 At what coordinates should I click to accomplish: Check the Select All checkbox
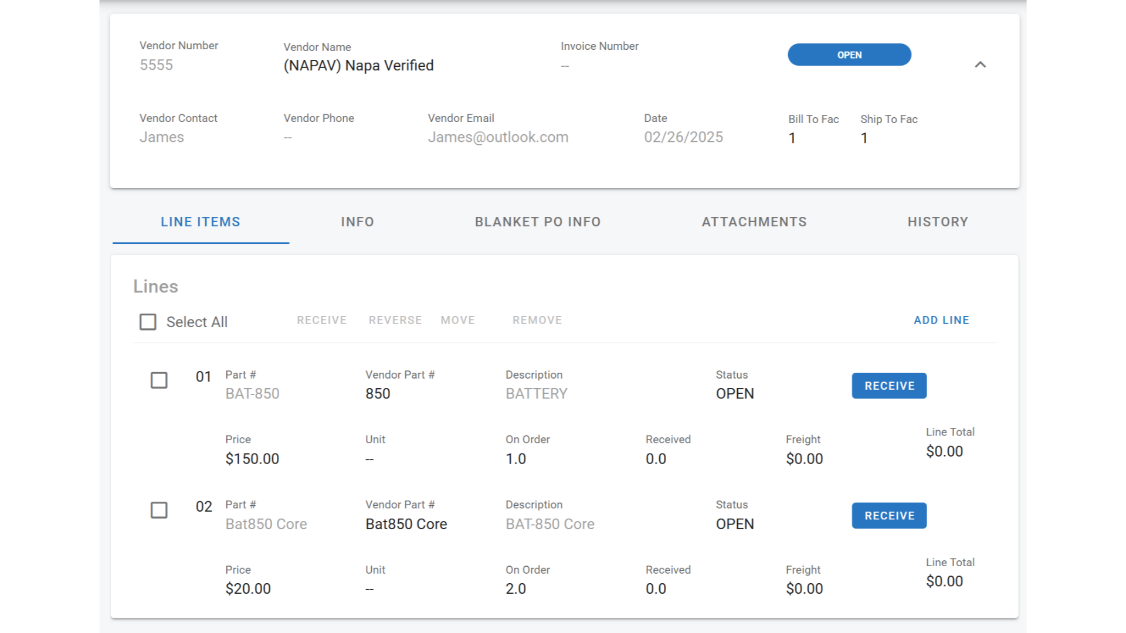148,322
